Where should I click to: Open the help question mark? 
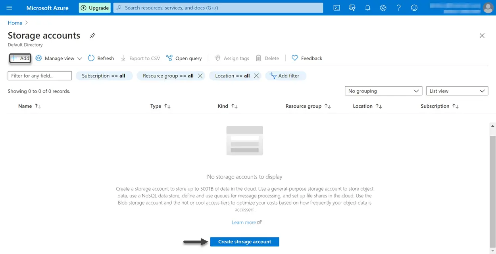point(399,8)
